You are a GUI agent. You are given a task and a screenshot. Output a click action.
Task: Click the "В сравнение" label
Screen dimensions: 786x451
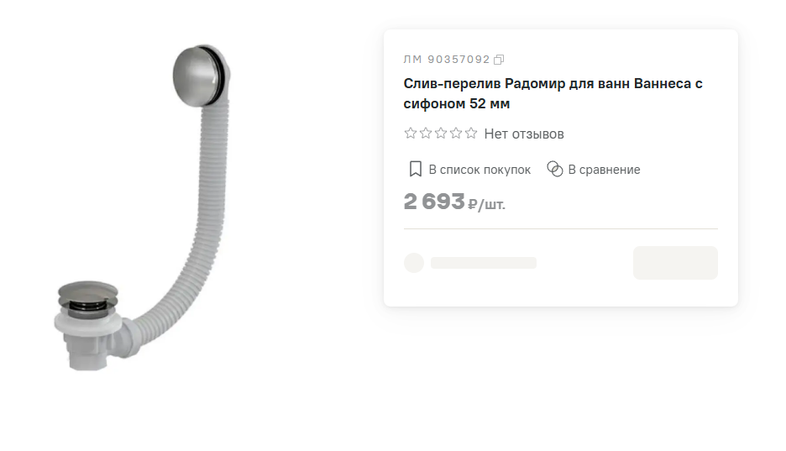[x=604, y=170]
